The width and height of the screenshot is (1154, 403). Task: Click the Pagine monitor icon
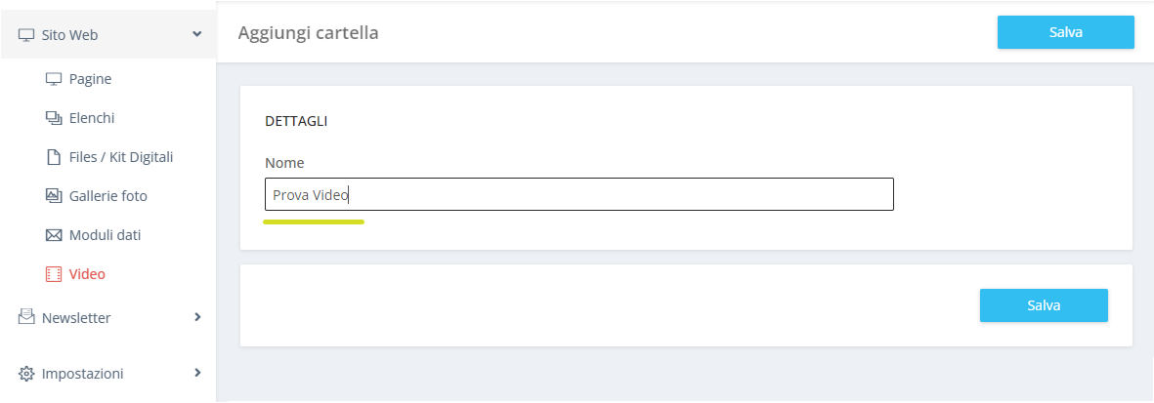click(x=53, y=79)
